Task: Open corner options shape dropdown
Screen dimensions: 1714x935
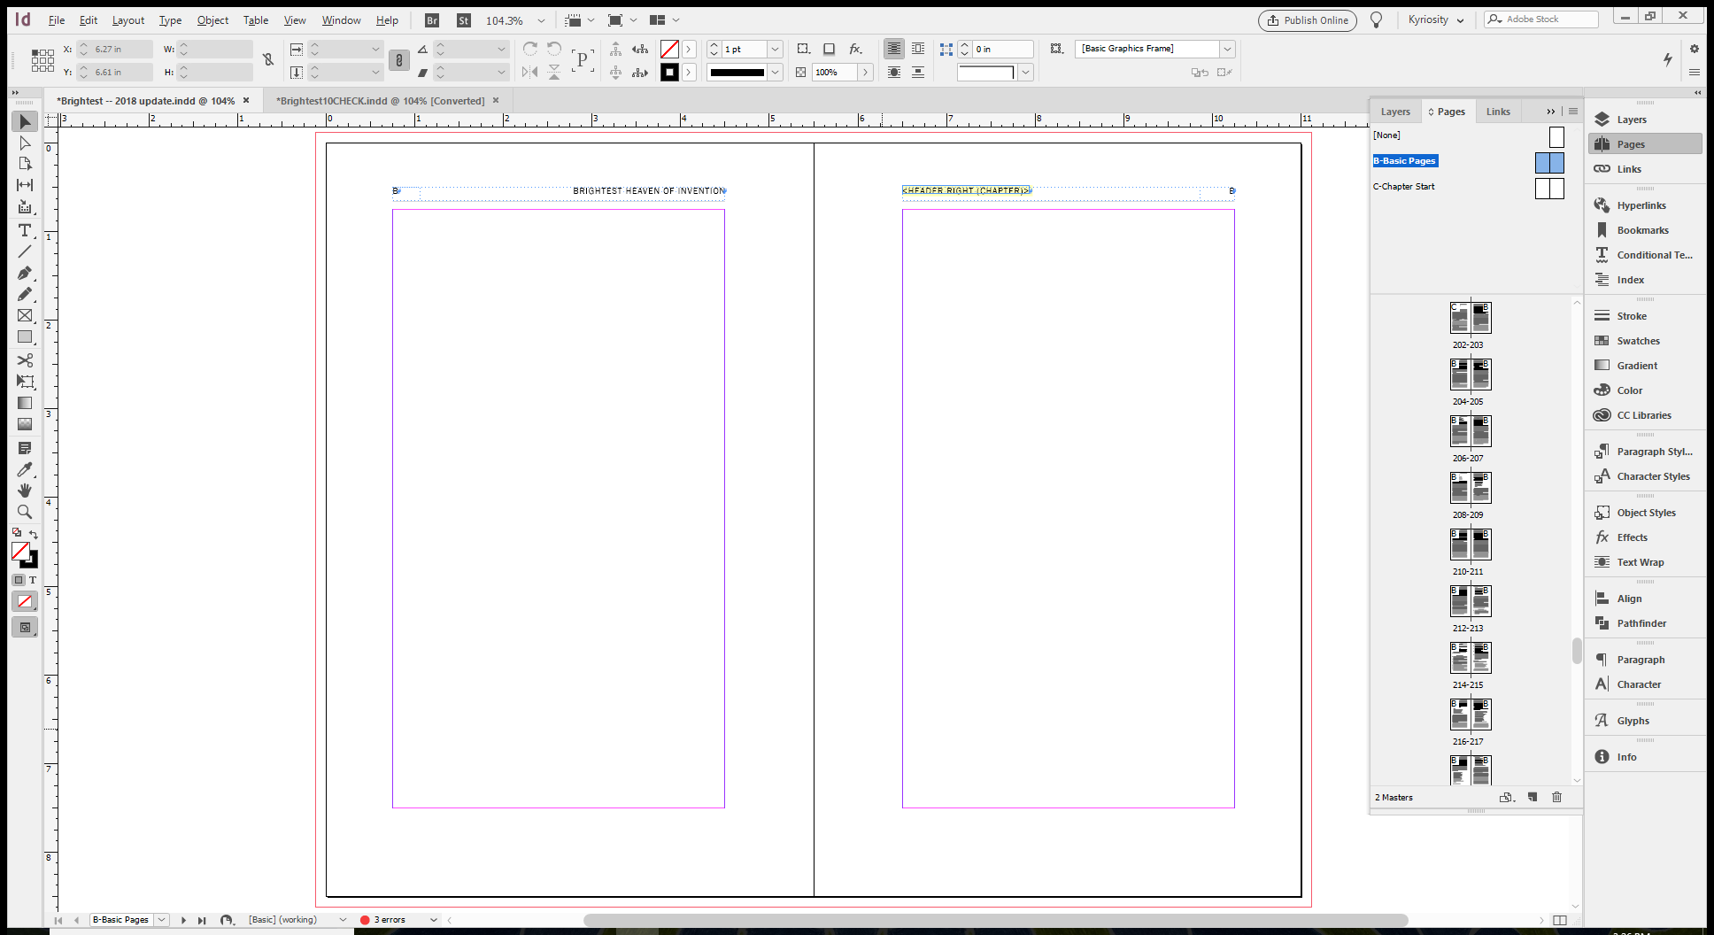Action: (x=1025, y=73)
